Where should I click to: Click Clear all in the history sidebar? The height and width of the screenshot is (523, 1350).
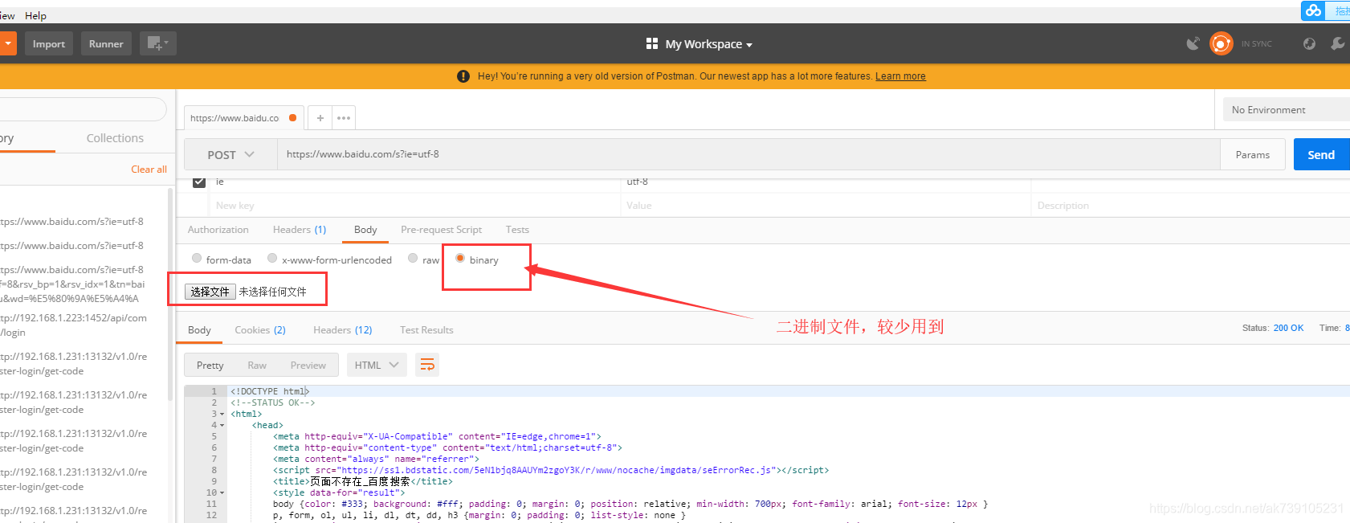[149, 170]
